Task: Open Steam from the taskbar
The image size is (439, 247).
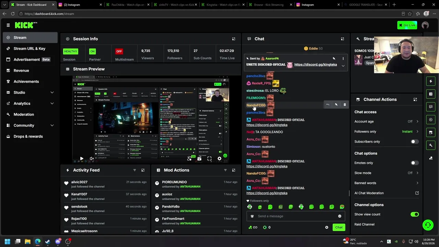Action: point(48,242)
